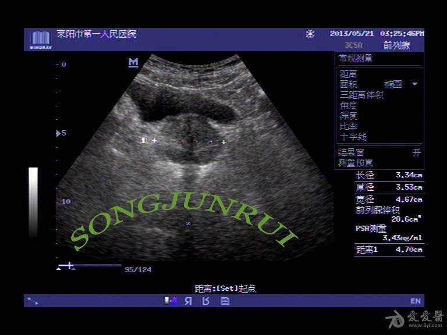Image resolution: width=447 pixels, height=335 pixels.
Task: Click the cine save icon in bottom bar
Action: (x=171, y=301)
